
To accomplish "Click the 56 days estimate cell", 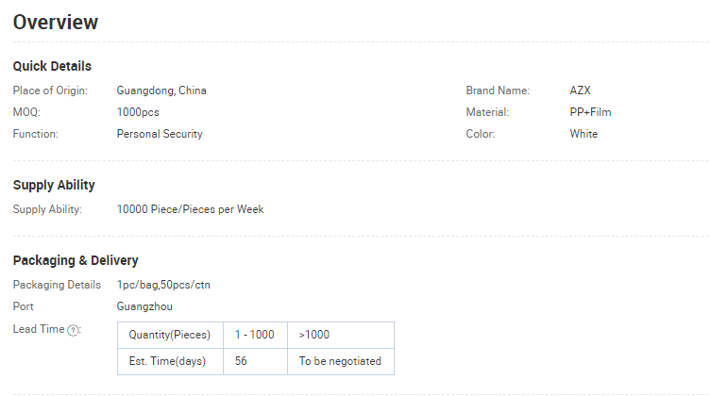I will pos(255,361).
